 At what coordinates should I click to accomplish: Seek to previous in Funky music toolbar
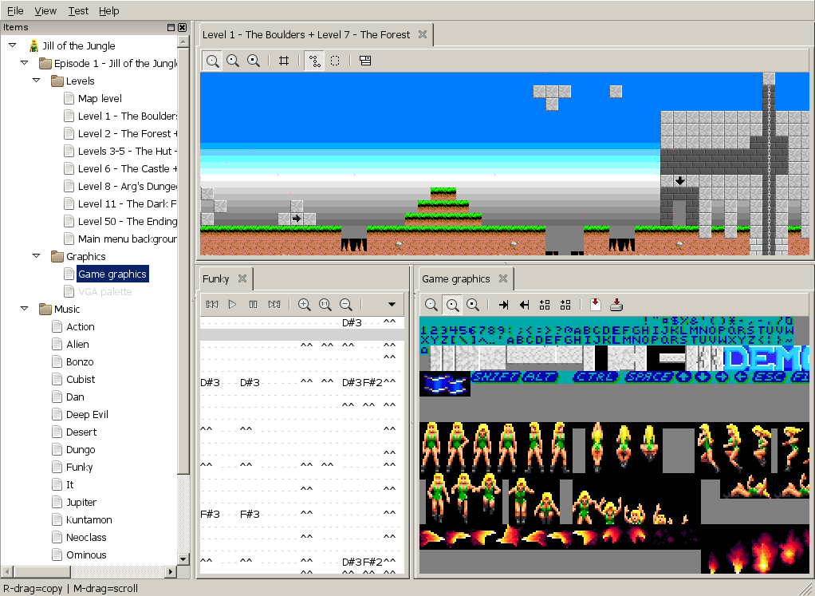(x=212, y=304)
